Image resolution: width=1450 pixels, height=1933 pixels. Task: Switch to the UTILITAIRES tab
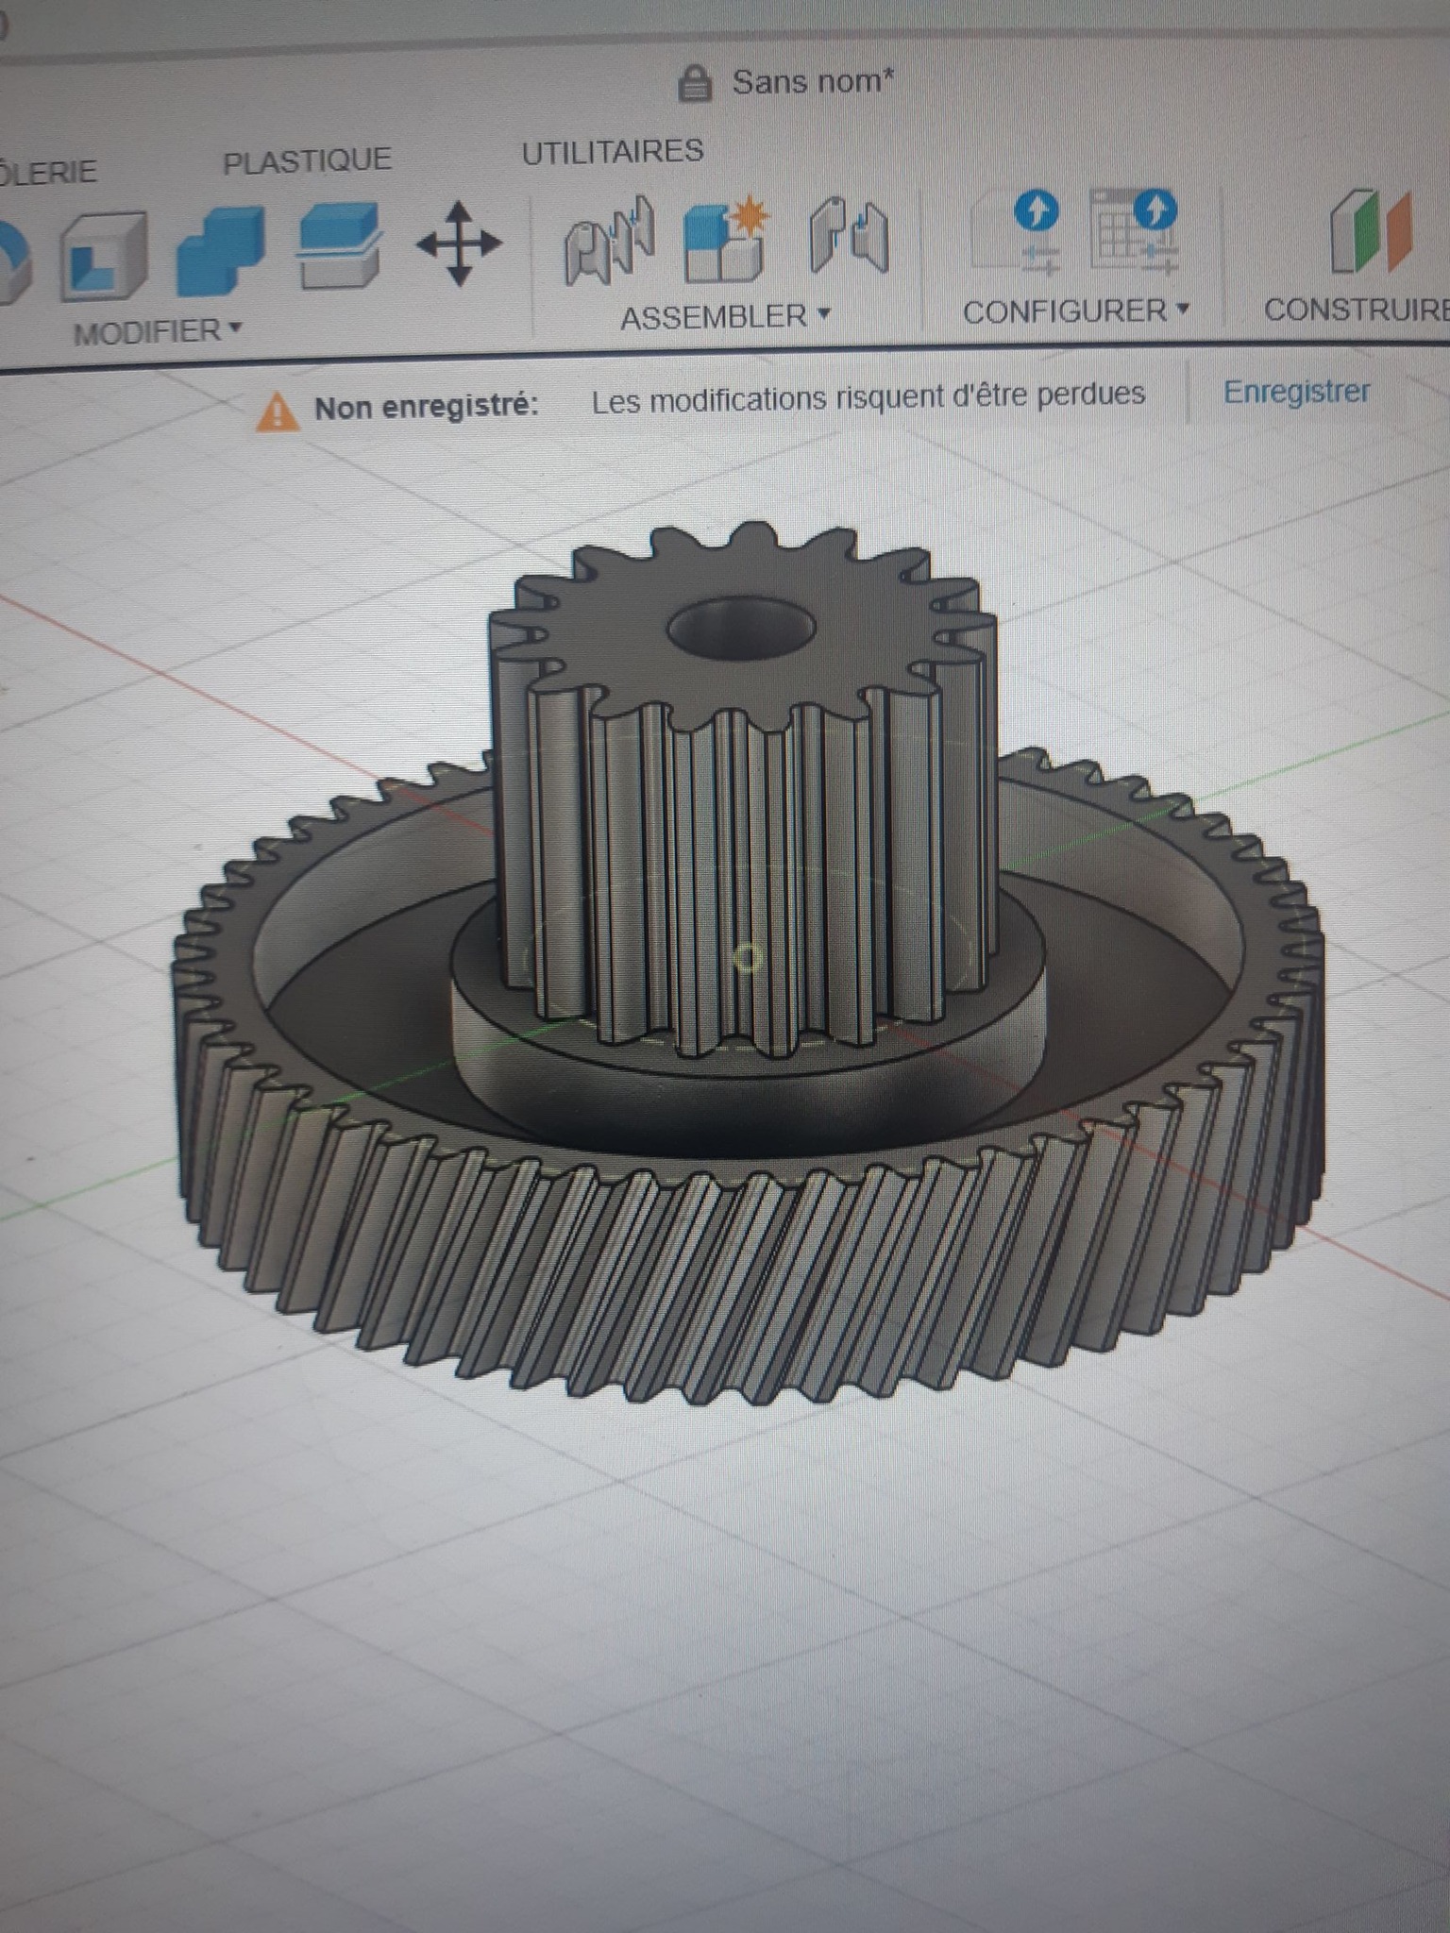[613, 152]
